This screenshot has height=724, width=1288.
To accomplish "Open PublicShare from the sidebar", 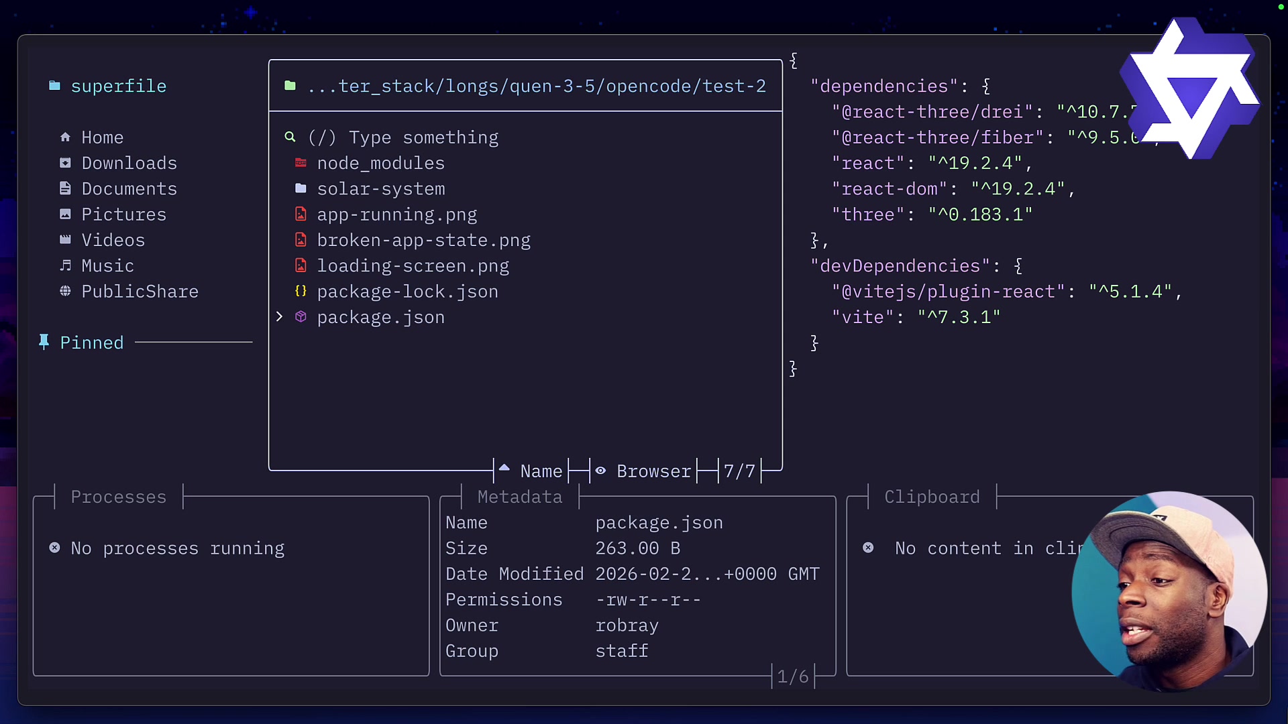I will (x=140, y=291).
